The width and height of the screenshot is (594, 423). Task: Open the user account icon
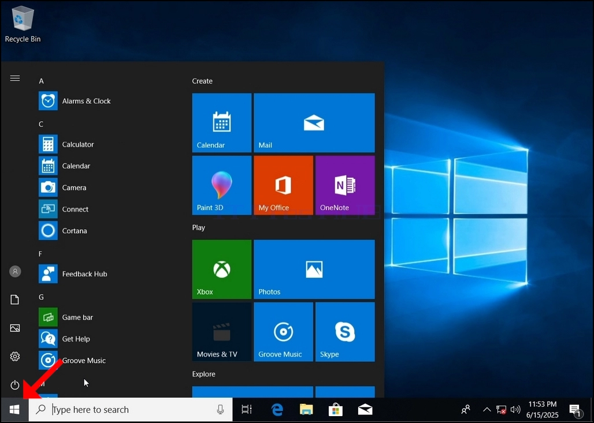pos(15,271)
